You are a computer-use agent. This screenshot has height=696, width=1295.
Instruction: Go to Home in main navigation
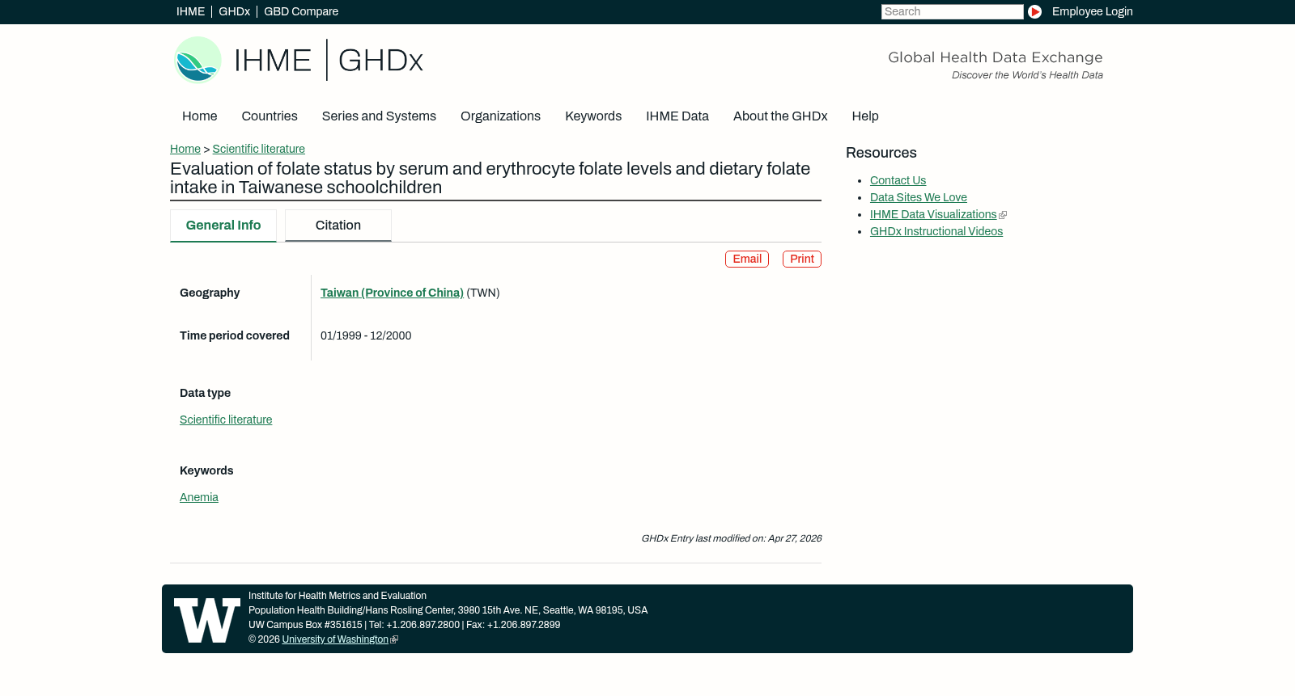pyautogui.click(x=200, y=116)
